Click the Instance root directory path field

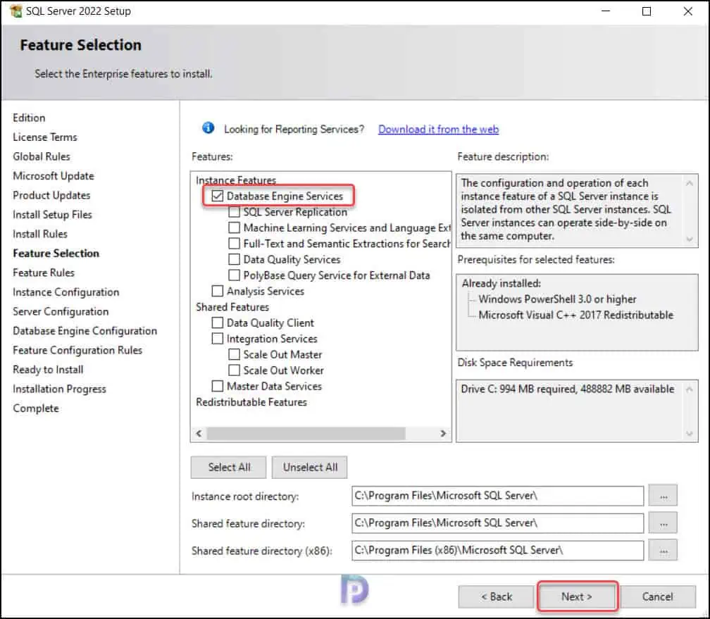click(x=497, y=496)
